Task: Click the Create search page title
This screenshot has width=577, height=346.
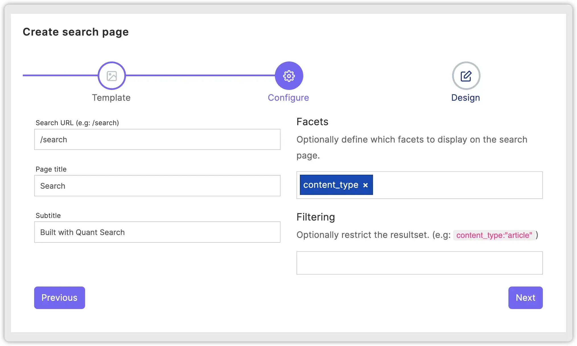Action: pyautogui.click(x=76, y=32)
